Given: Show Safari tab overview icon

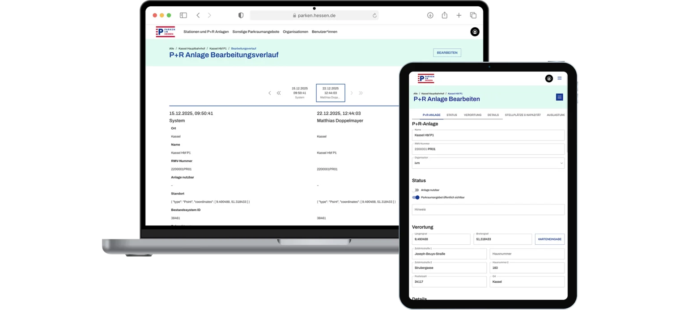Looking at the screenshot, I should [473, 15].
